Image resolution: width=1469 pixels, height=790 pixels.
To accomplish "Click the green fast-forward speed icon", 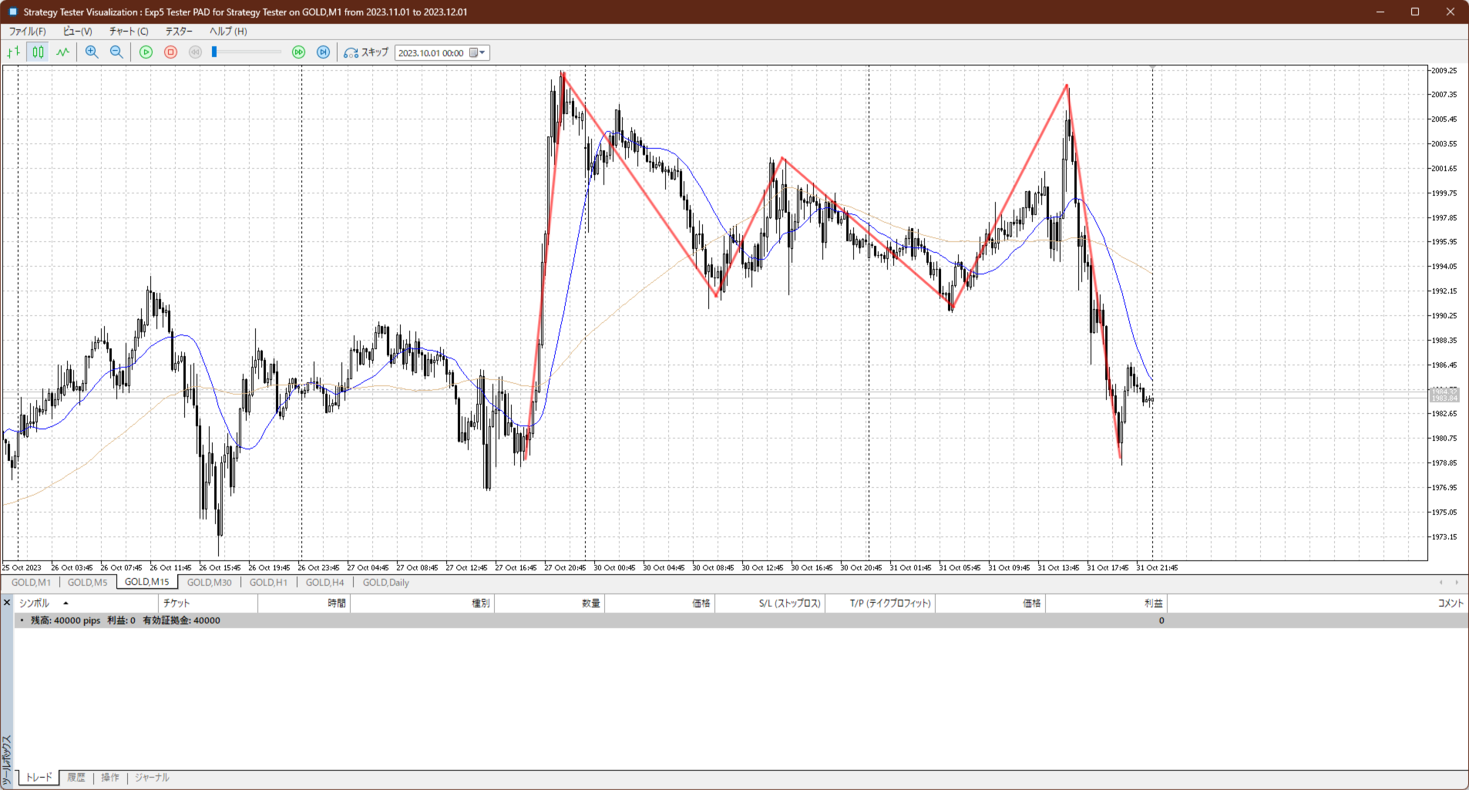I will click(298, 52).
